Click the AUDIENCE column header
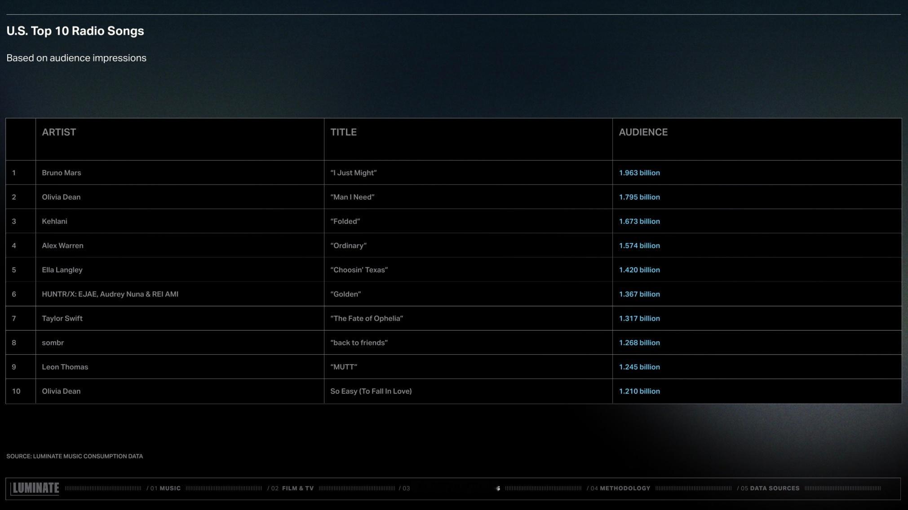 tap(643, 132)
